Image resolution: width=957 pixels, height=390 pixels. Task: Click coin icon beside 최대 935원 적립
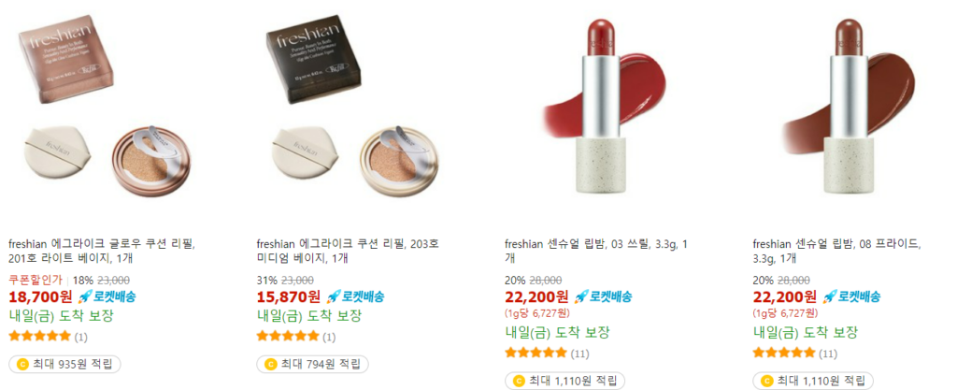22,365
